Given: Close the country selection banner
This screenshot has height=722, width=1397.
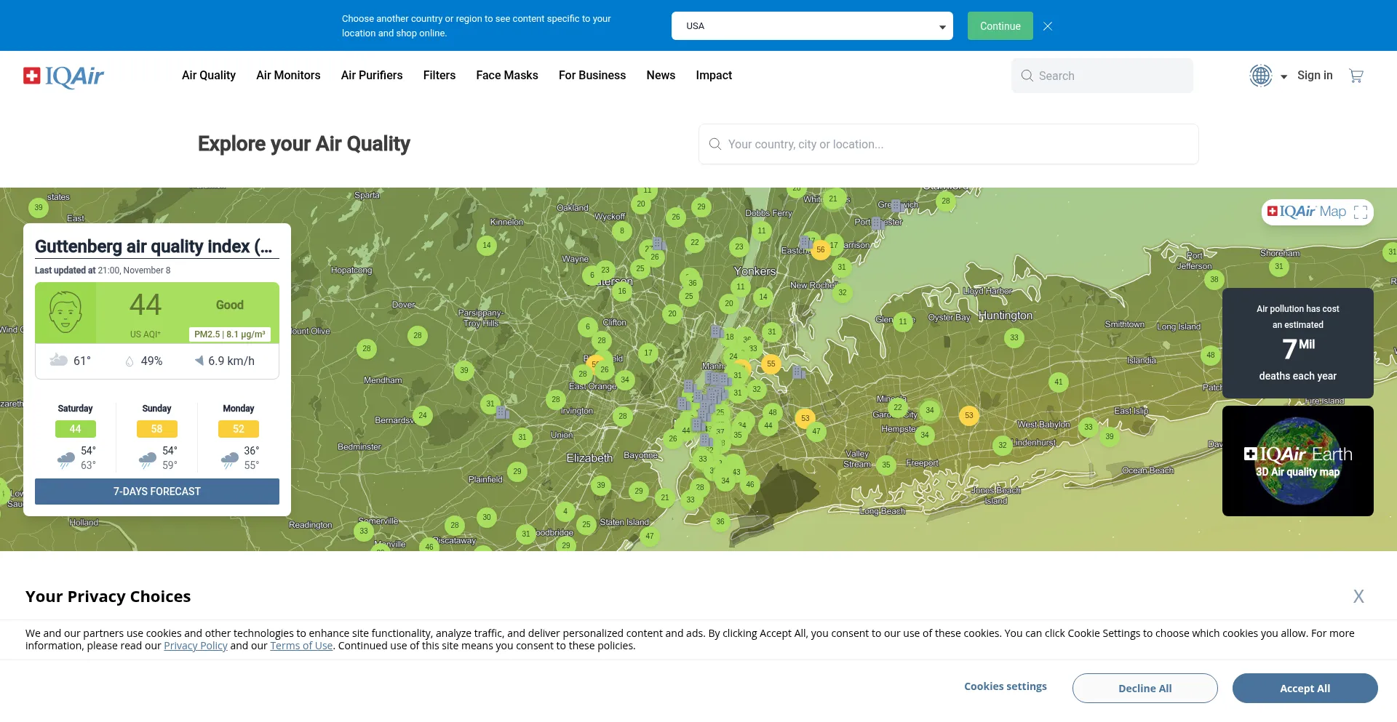Looking at the screenshot, I should point(1048,26).
